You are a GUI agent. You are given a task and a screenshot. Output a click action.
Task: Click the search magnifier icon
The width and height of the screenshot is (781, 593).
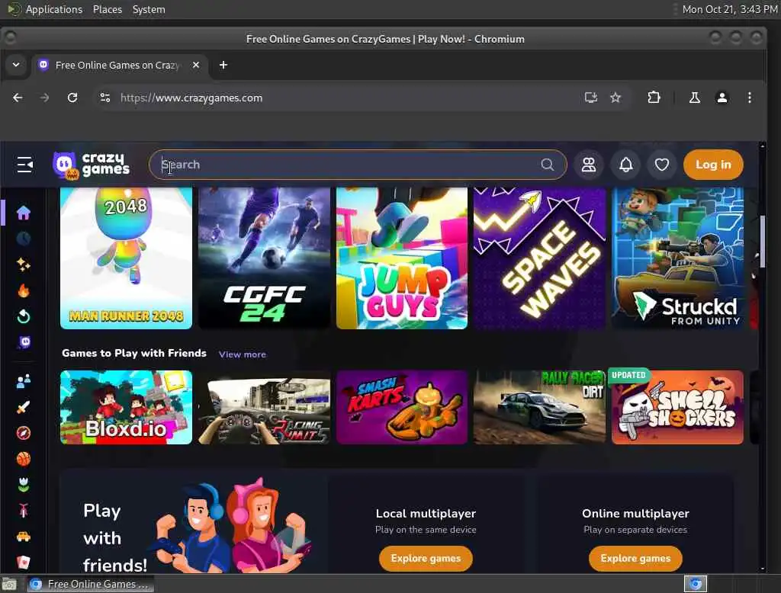[x=548, y=165]
